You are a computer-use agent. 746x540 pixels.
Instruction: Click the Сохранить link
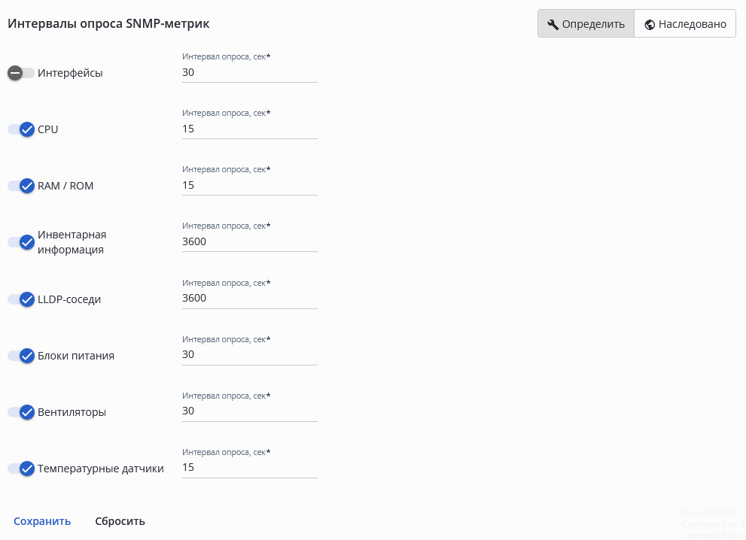click(x=42, y=521)
